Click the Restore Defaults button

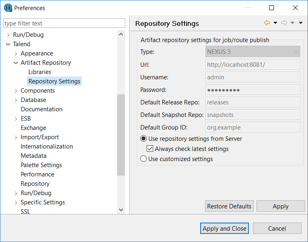click(x=229, y=206)
